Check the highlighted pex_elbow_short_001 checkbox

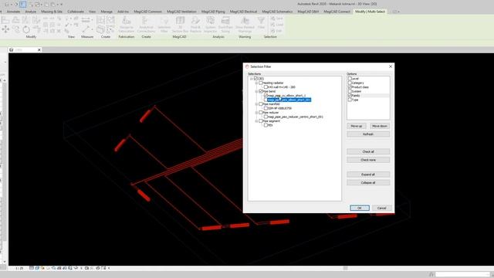(266, 100)
